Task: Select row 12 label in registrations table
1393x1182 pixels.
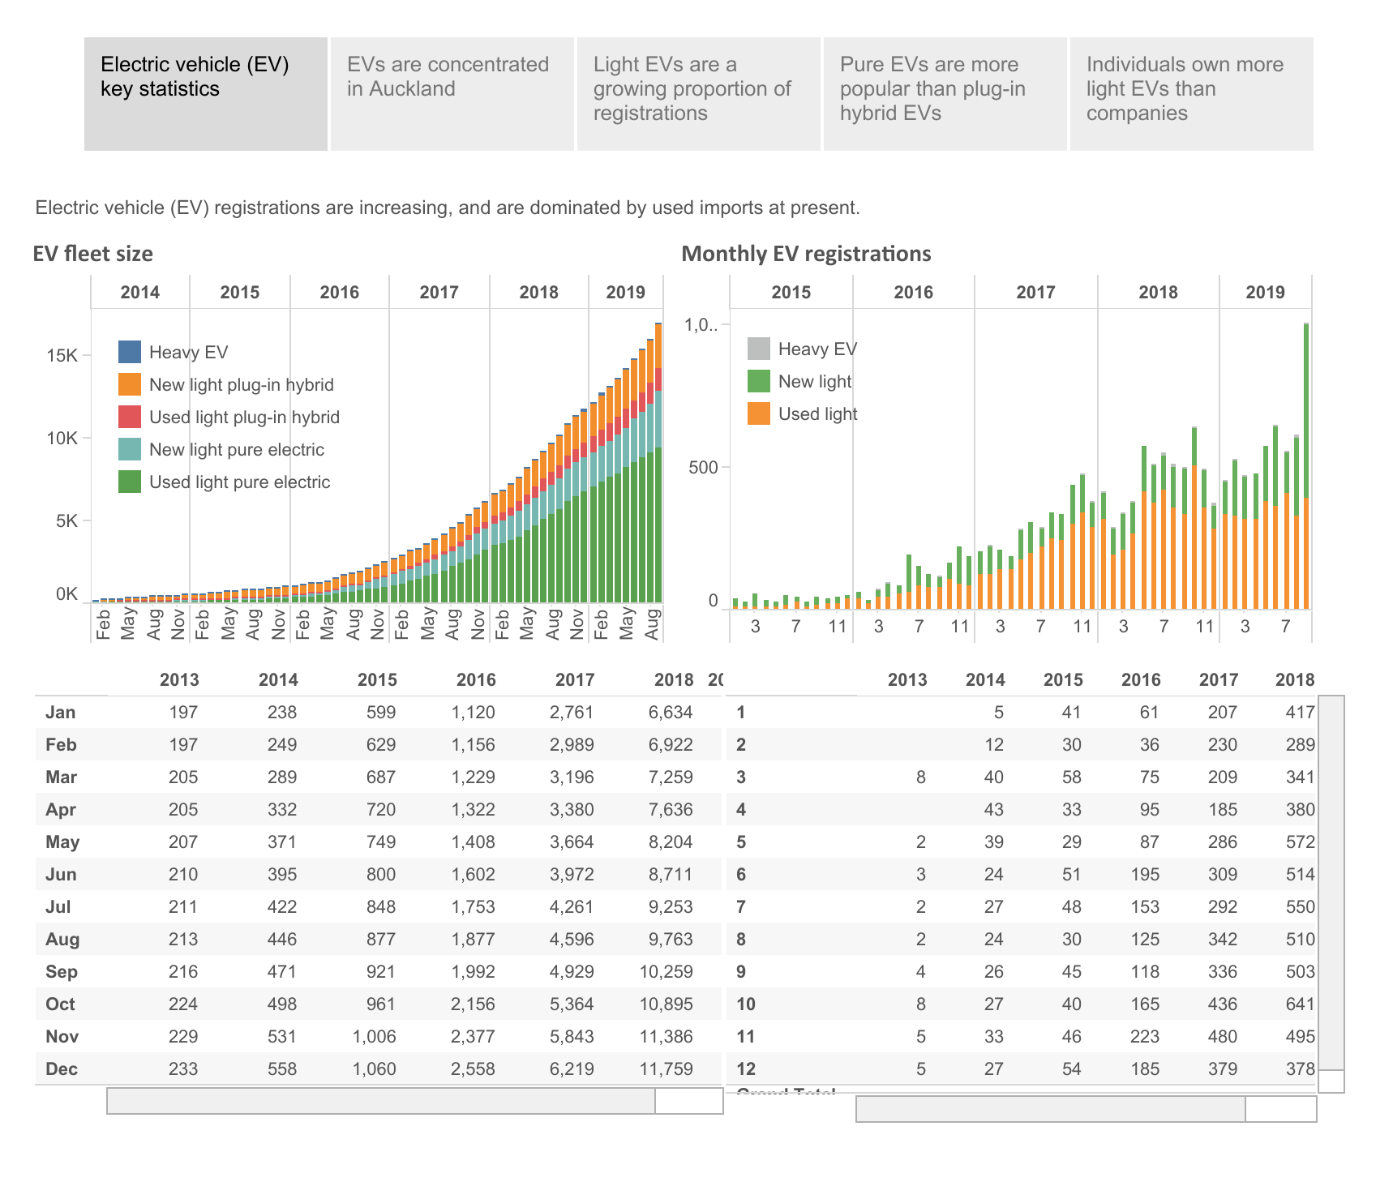Action: (746, 1069)
